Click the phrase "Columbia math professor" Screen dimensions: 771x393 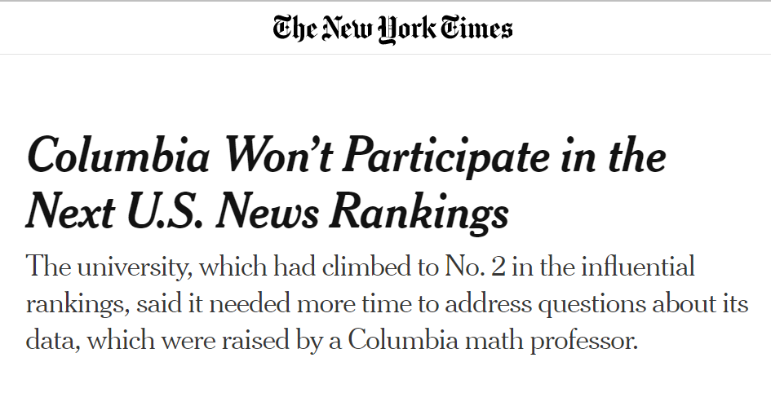[x=493, y=341]
